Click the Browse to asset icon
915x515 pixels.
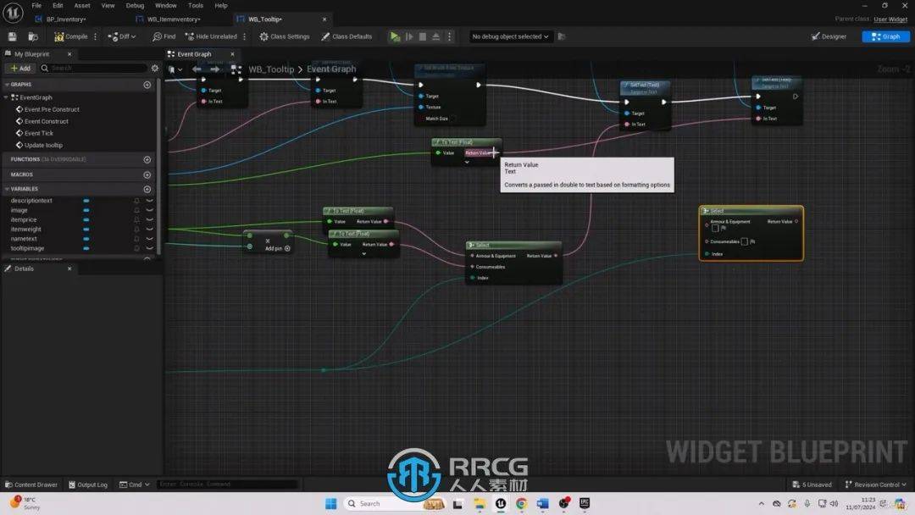33,36
